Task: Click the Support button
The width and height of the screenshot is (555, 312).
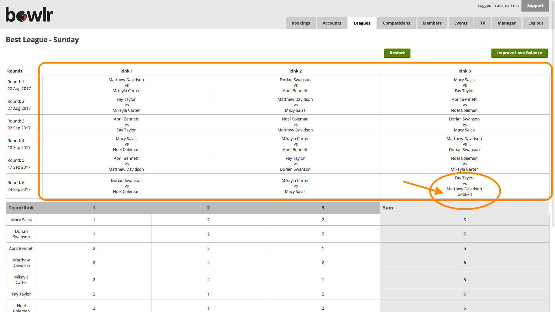Action: pos(535,6)
